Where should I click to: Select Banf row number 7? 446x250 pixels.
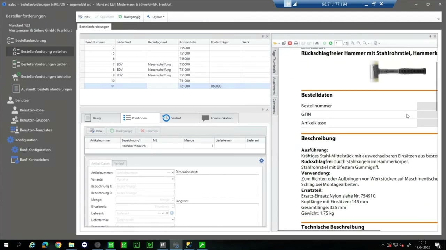pyautogui.click(x=175, y=64)
